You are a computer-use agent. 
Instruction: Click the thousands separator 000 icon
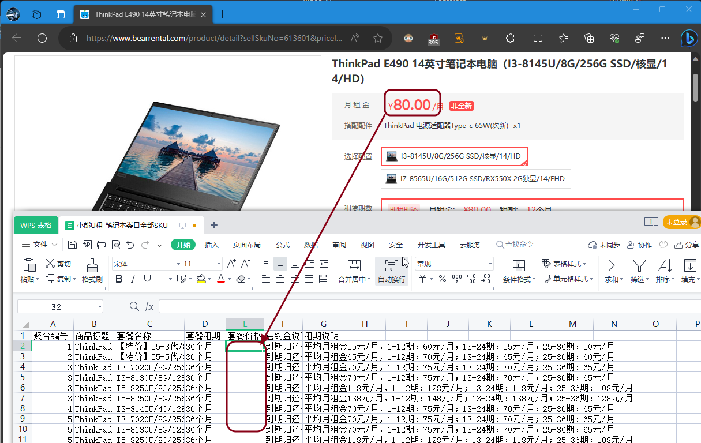(x=457, y=279)
